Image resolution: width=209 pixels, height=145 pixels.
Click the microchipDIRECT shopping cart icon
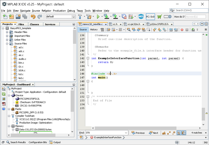pos(159,16)
